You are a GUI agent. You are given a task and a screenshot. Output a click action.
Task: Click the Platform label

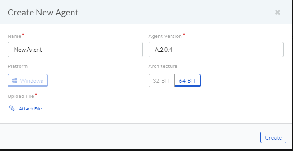[17, 66]
